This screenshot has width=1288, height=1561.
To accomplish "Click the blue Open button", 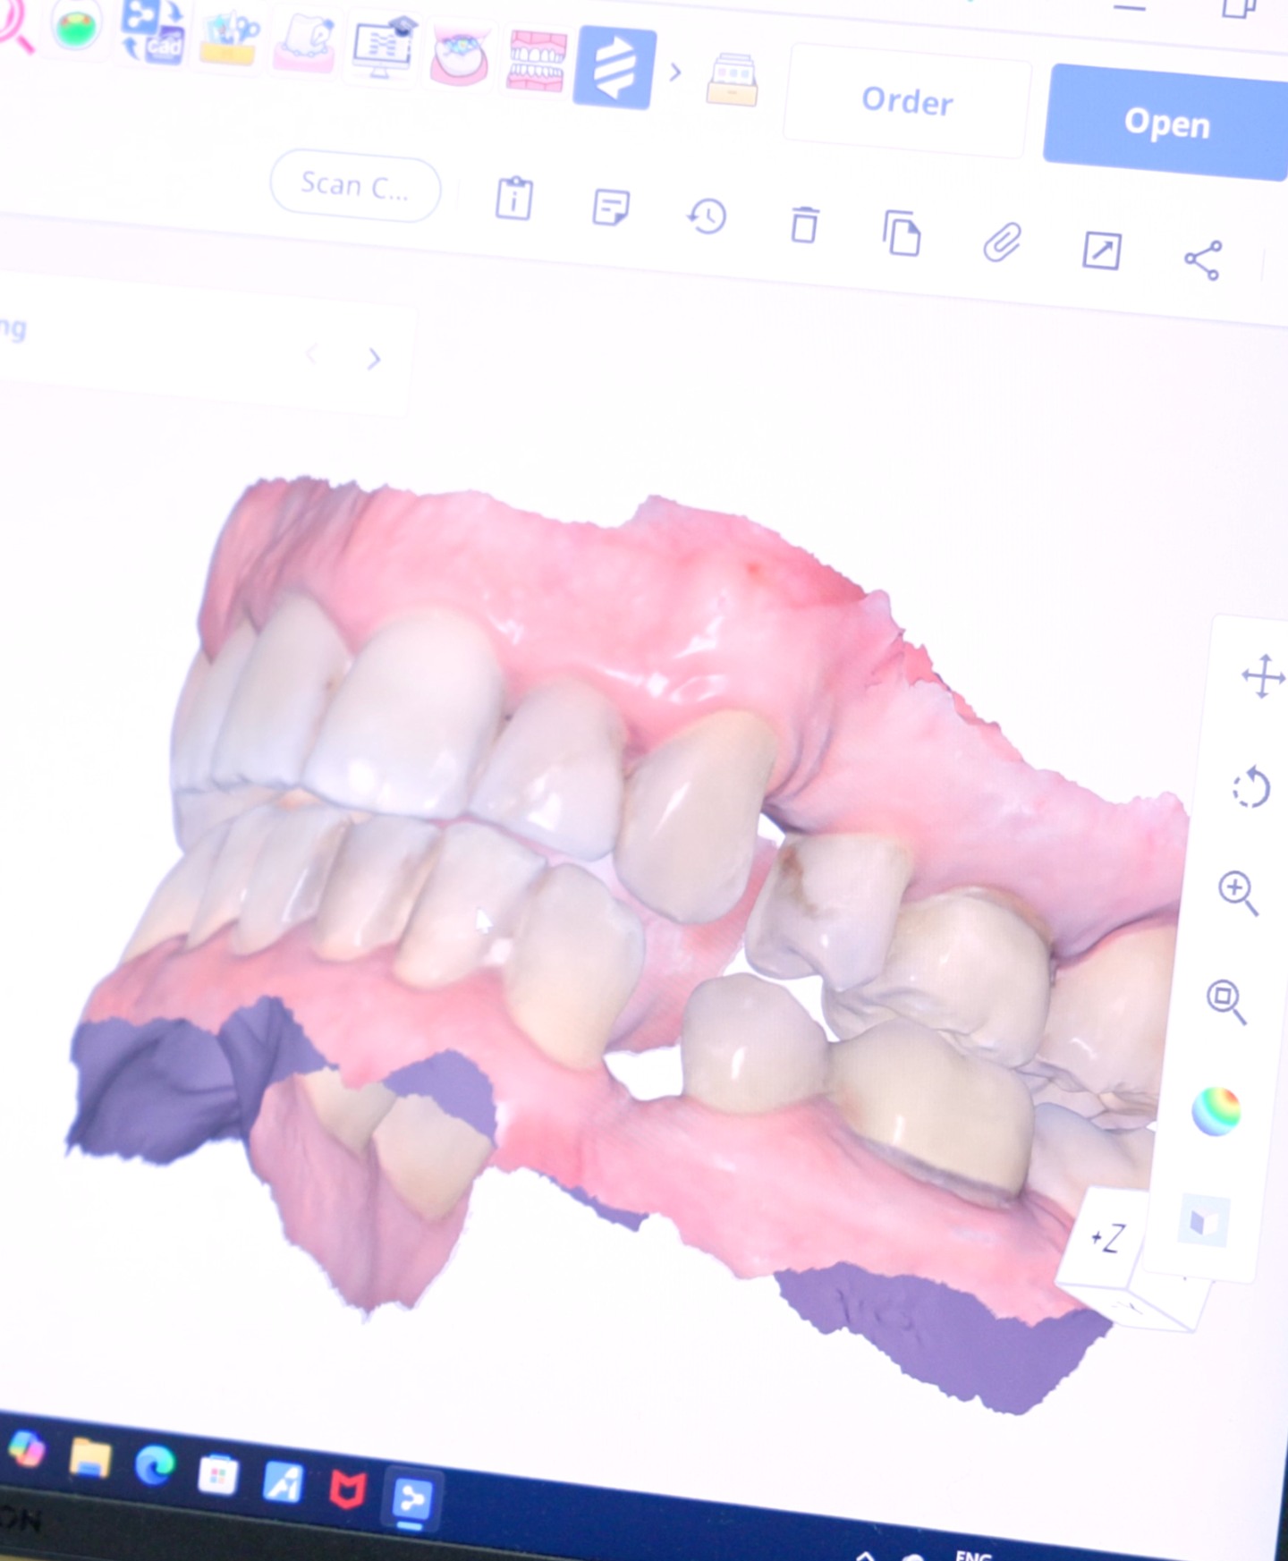I will coord(1166,123).
